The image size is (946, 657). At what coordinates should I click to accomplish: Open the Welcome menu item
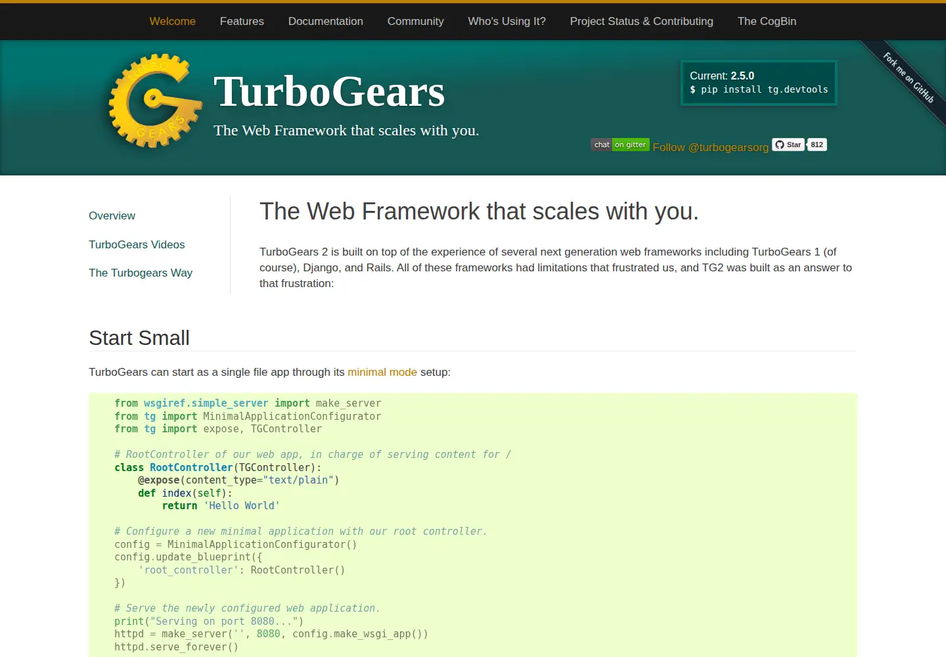[173, 21]
